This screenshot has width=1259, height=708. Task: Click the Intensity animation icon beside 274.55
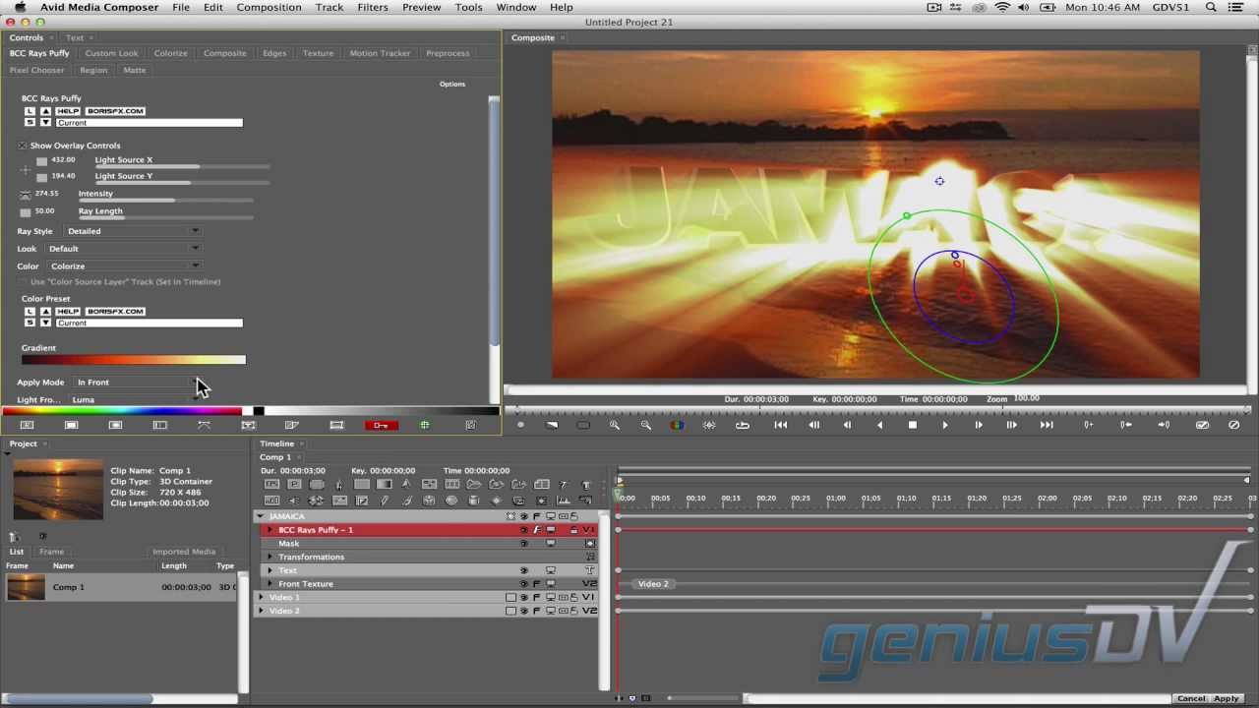[26, 195]
